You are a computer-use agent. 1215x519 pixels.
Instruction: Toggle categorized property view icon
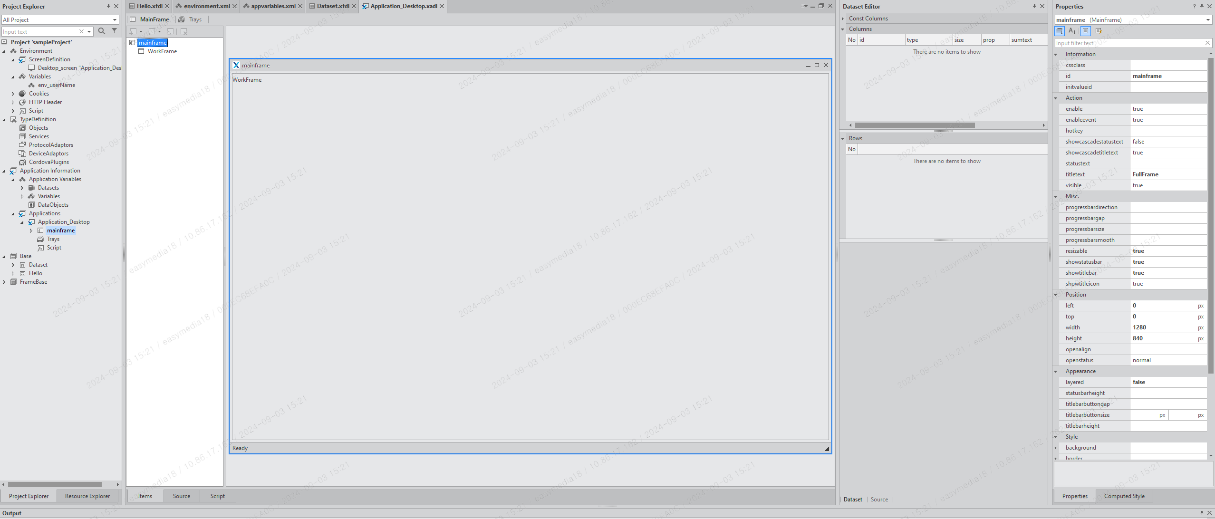1060,31
